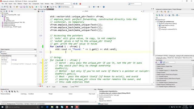Screen dimensions: 194x109
Task: Click the green Run button in toolbar
Action: click(36, 7)
